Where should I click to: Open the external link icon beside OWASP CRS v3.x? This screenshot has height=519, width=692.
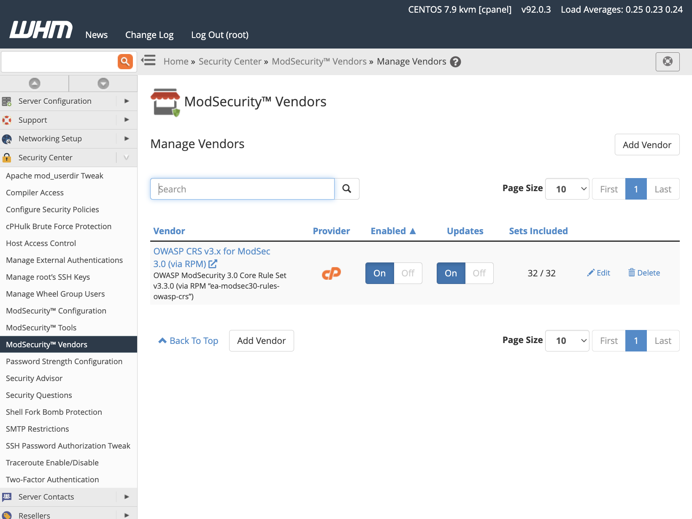tap(213, 264)
